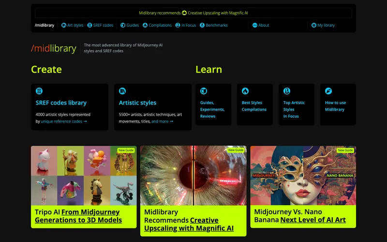Click the thumbs-up icon in the top banner
The height and width of the screenshot is (242, 387).
point(184,13)
